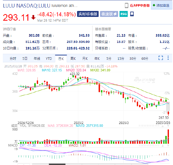This screenshot has width=173, height=165.
Task: Click the MA20: 329.84 legend label
Action: coord(76,70)
